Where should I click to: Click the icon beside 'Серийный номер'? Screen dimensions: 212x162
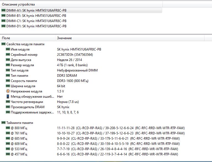(8, 55)
